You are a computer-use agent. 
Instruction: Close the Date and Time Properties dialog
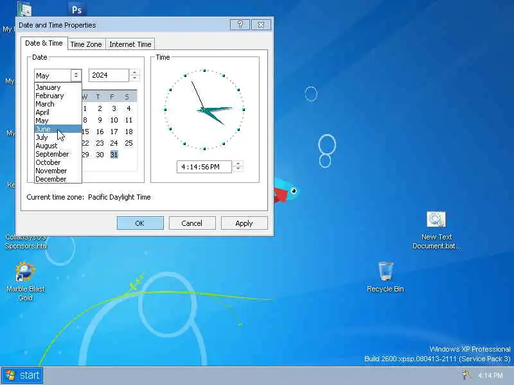click(261, 24)
